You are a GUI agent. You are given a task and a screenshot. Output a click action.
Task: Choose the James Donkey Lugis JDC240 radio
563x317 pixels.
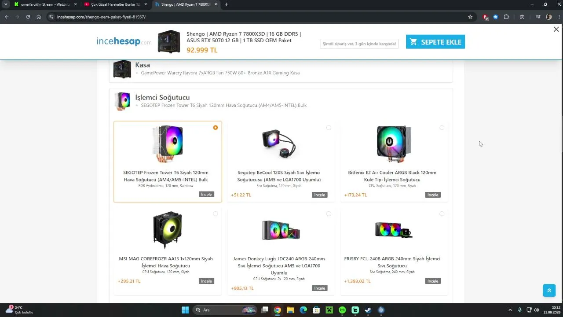(x=329, y=214)
